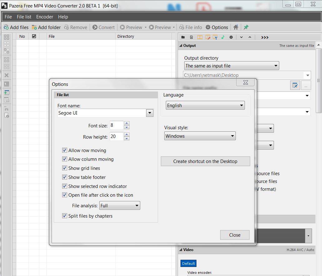Screen dimensions: 322x276
Task: Click the film strip video settings icon
Action: [x=200, y=37]
